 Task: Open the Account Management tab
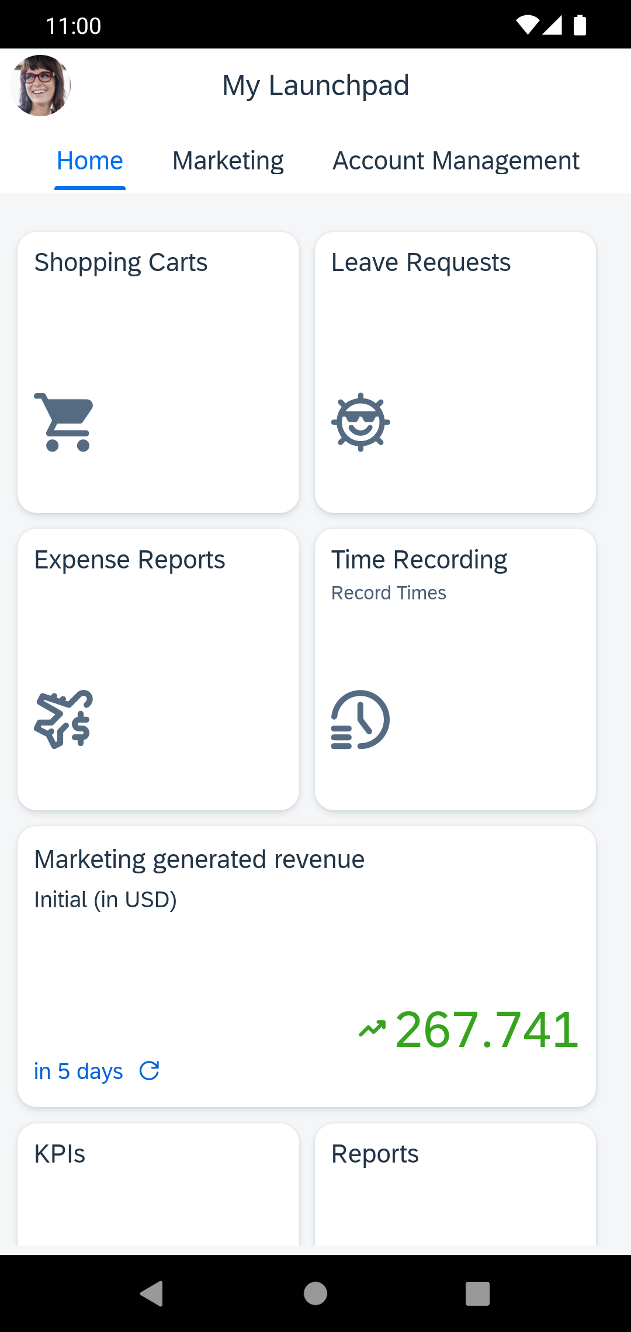456,161
